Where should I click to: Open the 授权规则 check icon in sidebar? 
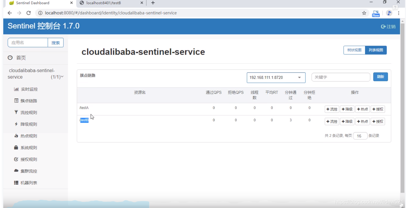(x=16, y=159)
